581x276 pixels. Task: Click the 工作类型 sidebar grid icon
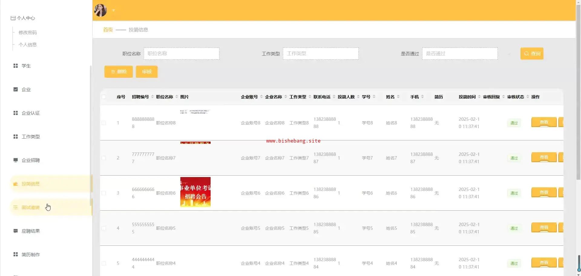pyautogui.click(x=15, y=136)
